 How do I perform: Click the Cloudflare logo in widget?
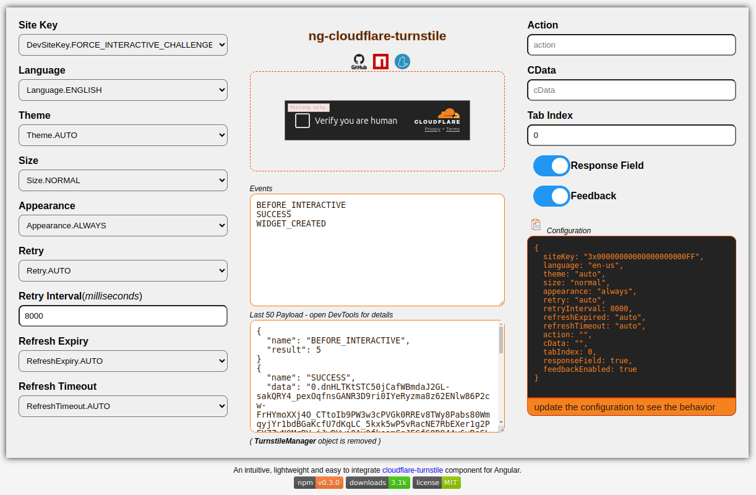point(437,117)
